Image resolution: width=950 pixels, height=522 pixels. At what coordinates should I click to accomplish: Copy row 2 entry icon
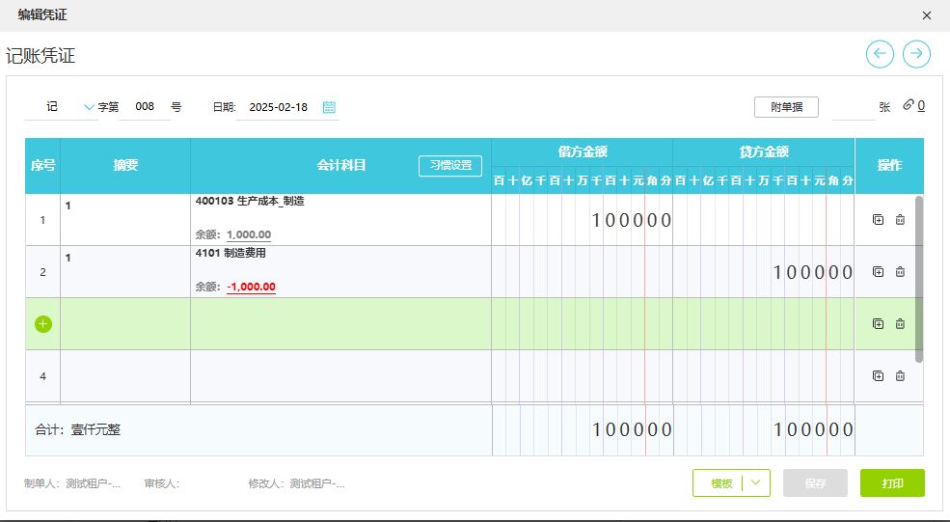coord(878,272)
